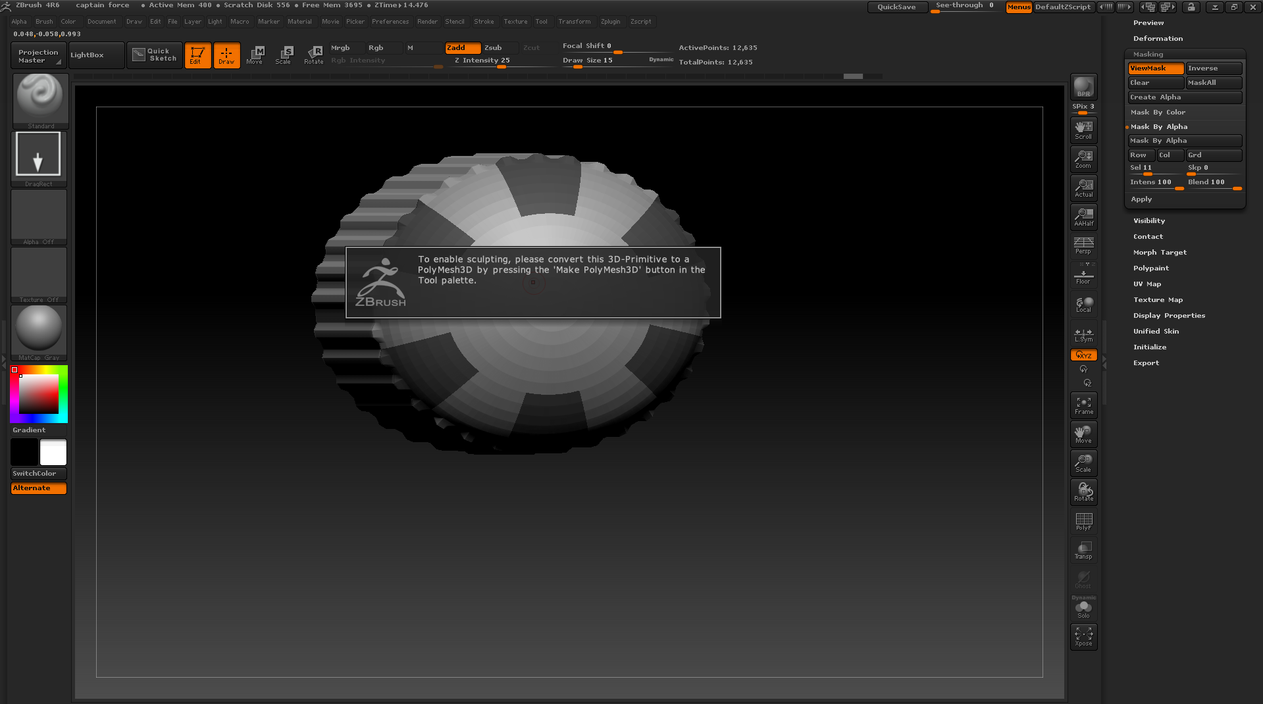Select the Standard brush thumbnail
The image size is (1263, 704).
(x=40, y=101)
